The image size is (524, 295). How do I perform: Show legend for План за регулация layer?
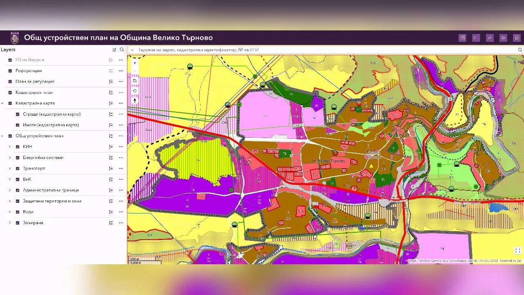pos(111,82)
